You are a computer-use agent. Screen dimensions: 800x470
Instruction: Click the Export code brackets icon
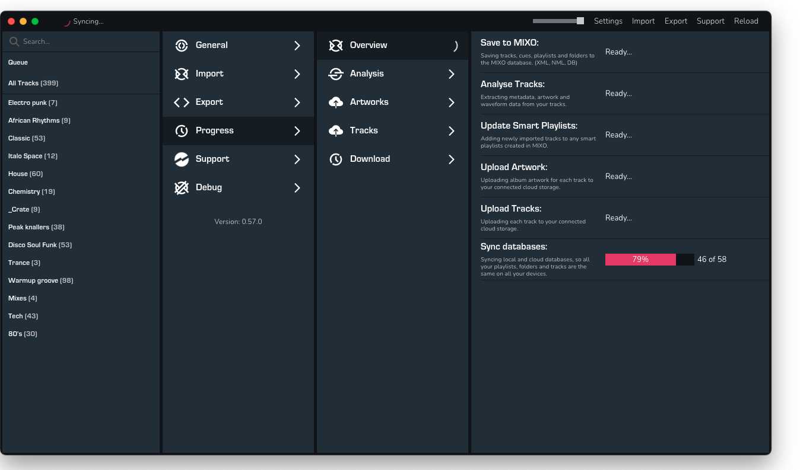182,103
